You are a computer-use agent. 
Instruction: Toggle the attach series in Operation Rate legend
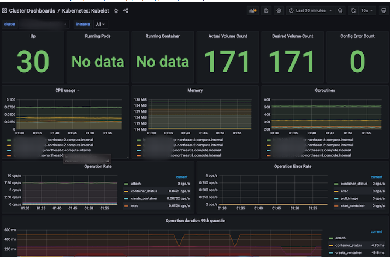[x=136, y=184]
